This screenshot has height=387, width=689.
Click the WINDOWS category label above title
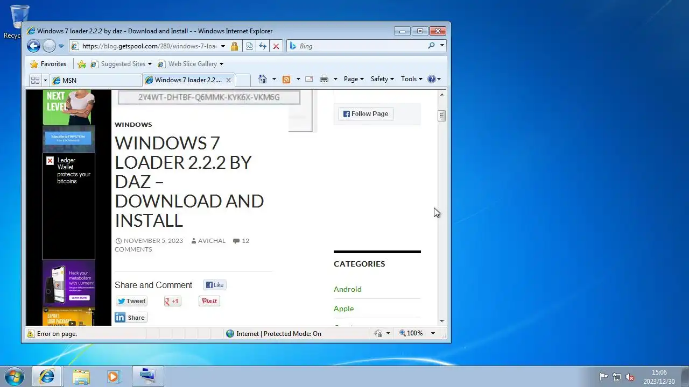tap(133, 125)
